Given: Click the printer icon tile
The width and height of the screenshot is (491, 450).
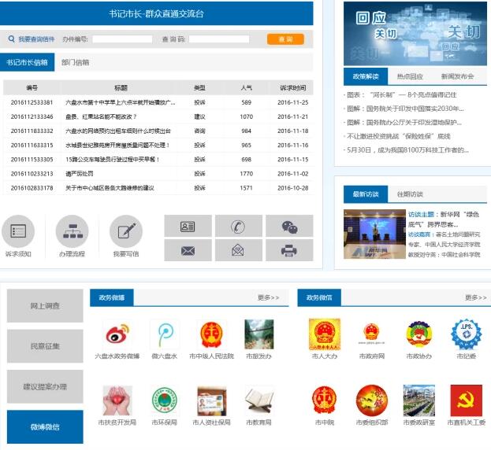Looking at the screenshot, I should tap(288, 251).
